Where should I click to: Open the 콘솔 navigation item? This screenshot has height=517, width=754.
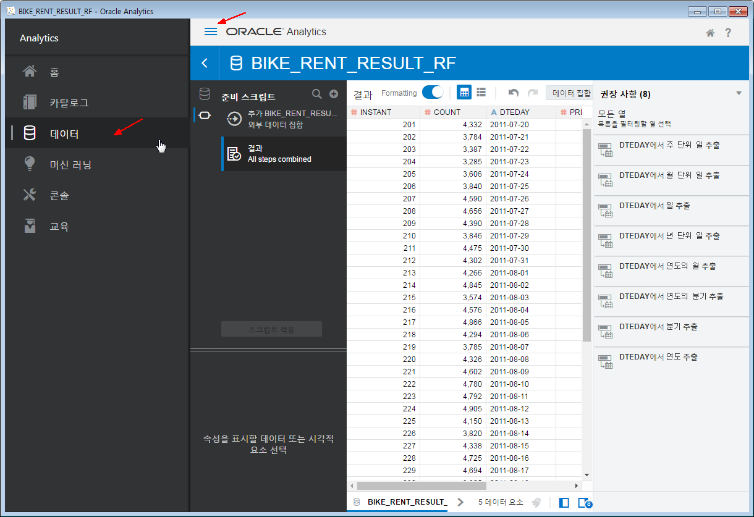[96, 195]
